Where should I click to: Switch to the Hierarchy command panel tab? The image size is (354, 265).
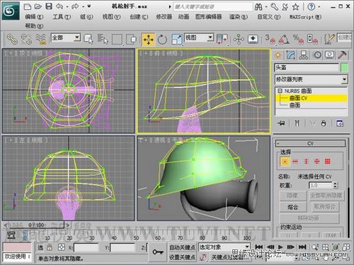(x=304, y=55)
